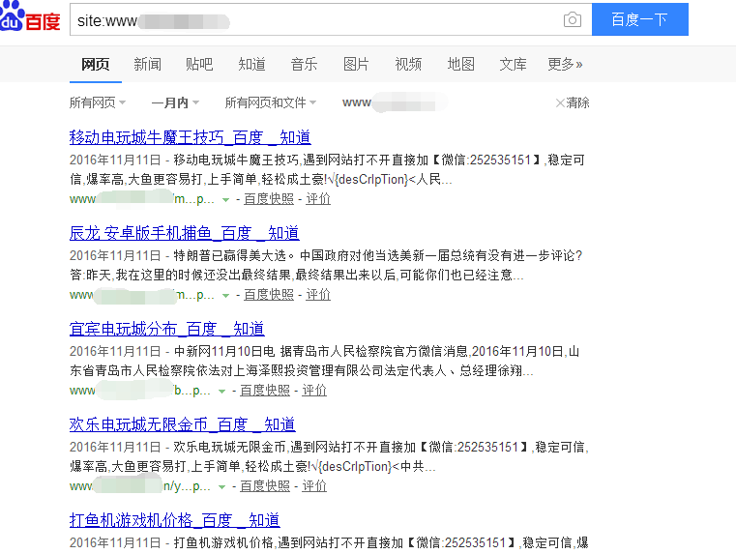Open the 更多 tab menu

pos(565,65)
